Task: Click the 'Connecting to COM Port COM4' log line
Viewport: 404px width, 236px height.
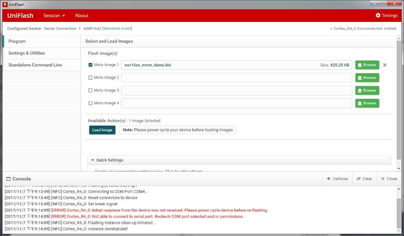Action: 76,192
